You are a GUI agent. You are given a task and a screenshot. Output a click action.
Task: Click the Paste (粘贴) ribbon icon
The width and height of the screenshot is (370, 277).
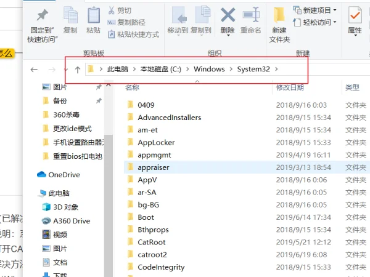point(94,15)
